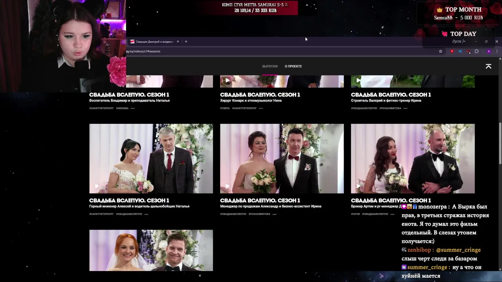Maximize the browser window
502x282 pixels.
tap(486, 42)
